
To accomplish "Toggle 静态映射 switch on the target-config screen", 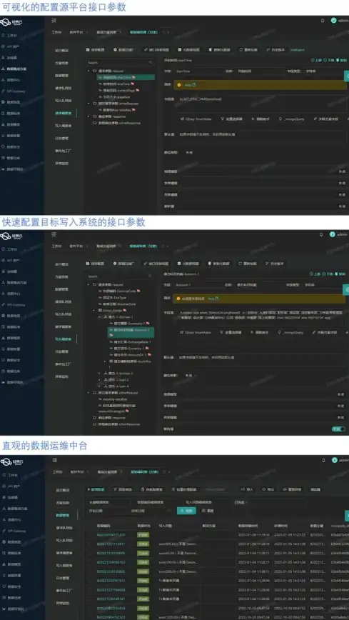I will click(189, 376).
